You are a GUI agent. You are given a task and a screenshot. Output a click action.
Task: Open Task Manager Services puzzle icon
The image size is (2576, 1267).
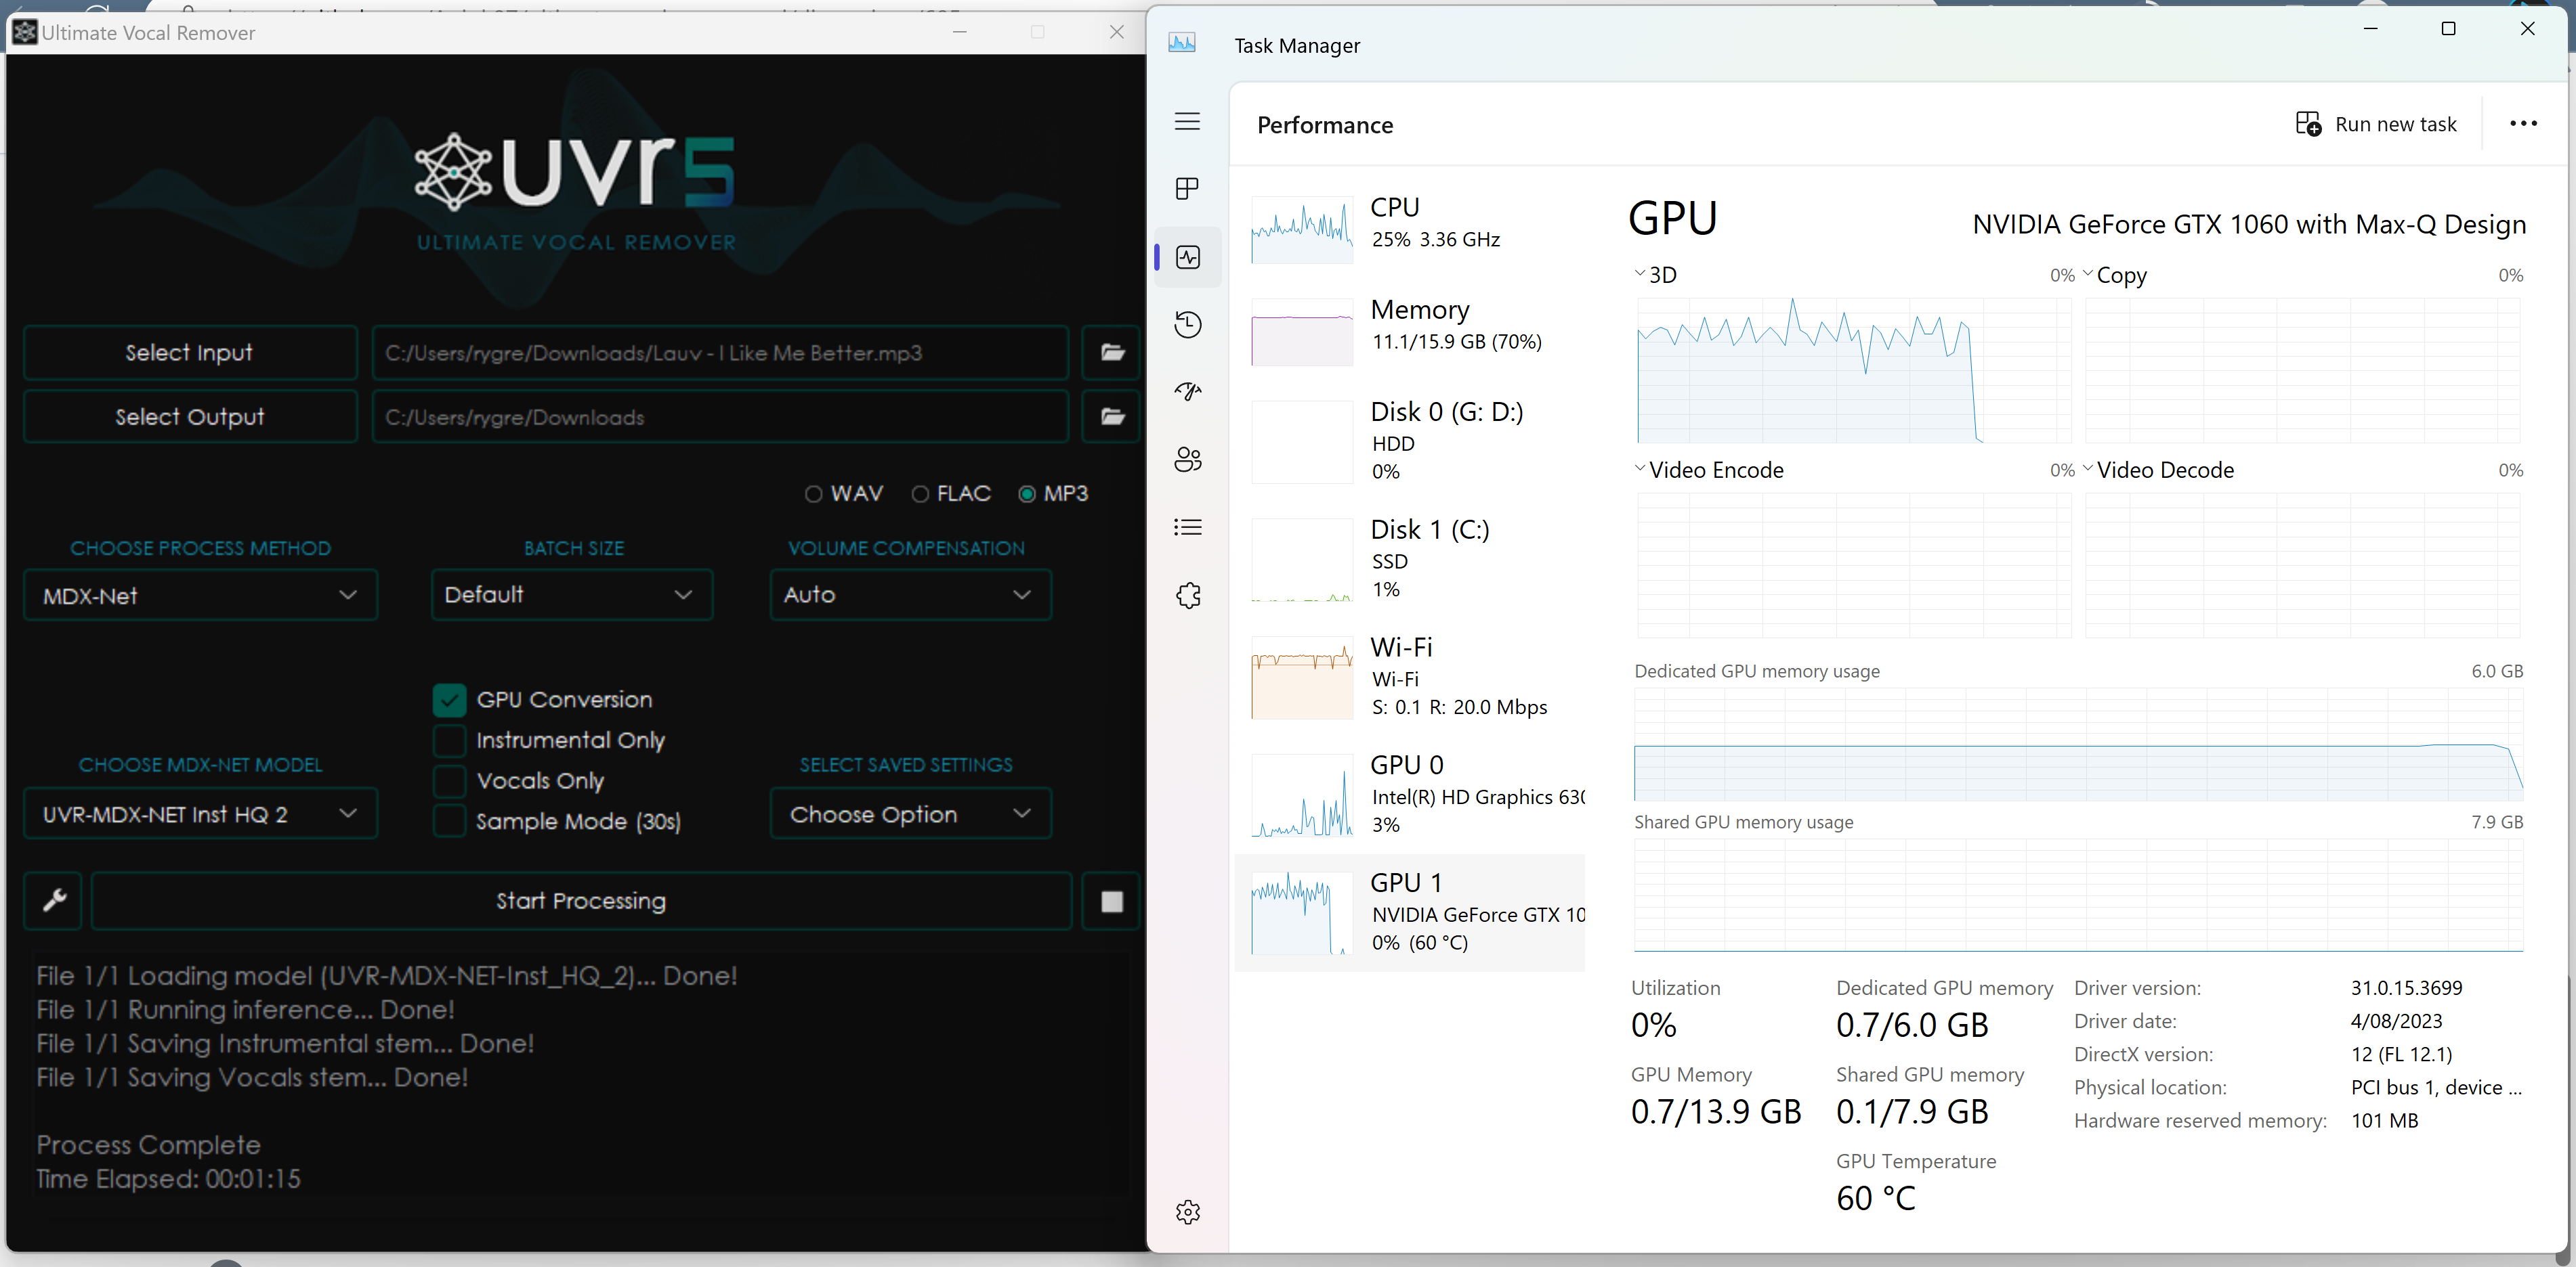(x=1188, y=596)
